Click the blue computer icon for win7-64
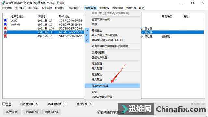 (5, 25)
